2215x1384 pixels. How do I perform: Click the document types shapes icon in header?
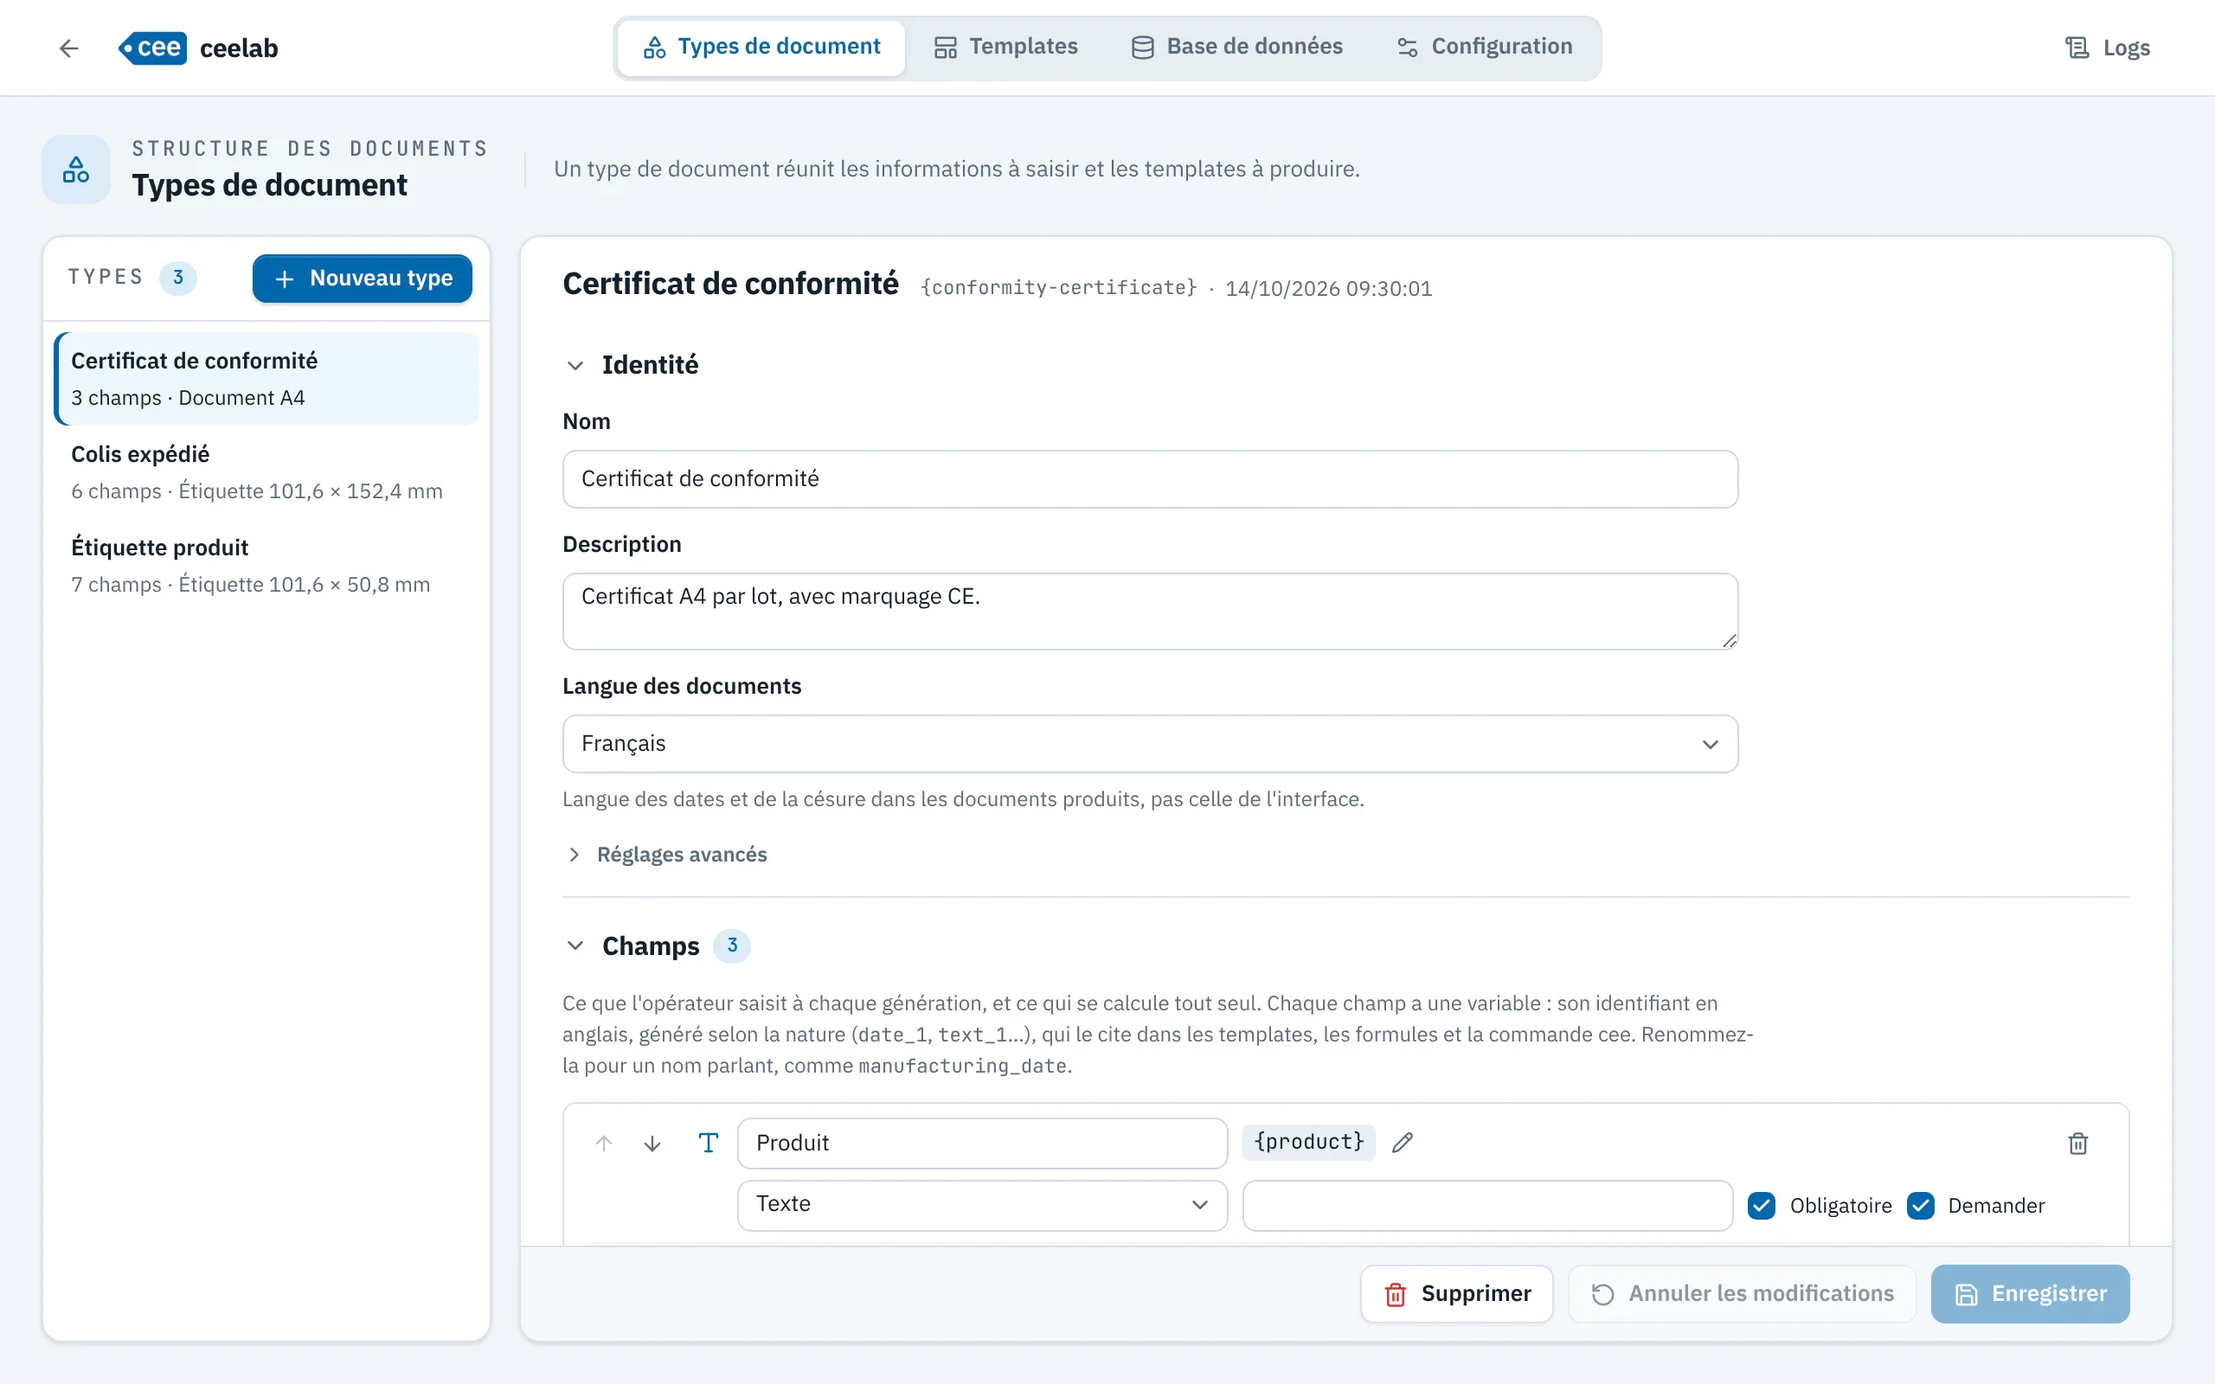(x=76, y=170)
